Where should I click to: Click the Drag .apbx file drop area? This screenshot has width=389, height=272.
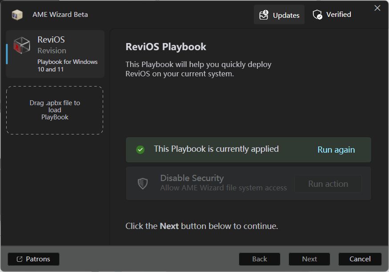pyautogui.click(x=55, y=110)
